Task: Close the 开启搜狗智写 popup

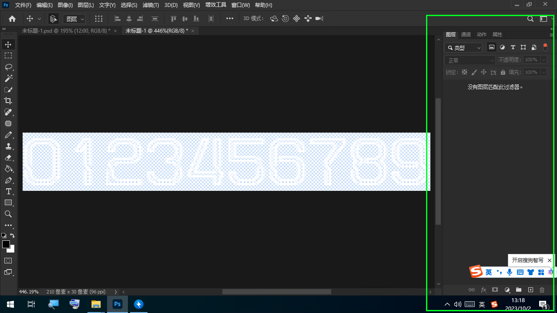Action: tap(550, 260)
